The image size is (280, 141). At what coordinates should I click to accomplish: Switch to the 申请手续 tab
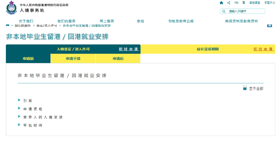click(x=73, y=59)
